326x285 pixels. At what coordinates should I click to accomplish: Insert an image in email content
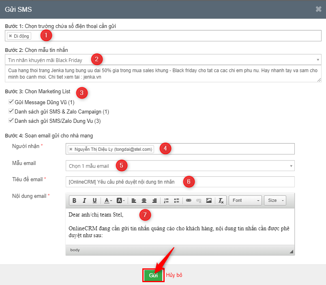(x=209, y=201)
